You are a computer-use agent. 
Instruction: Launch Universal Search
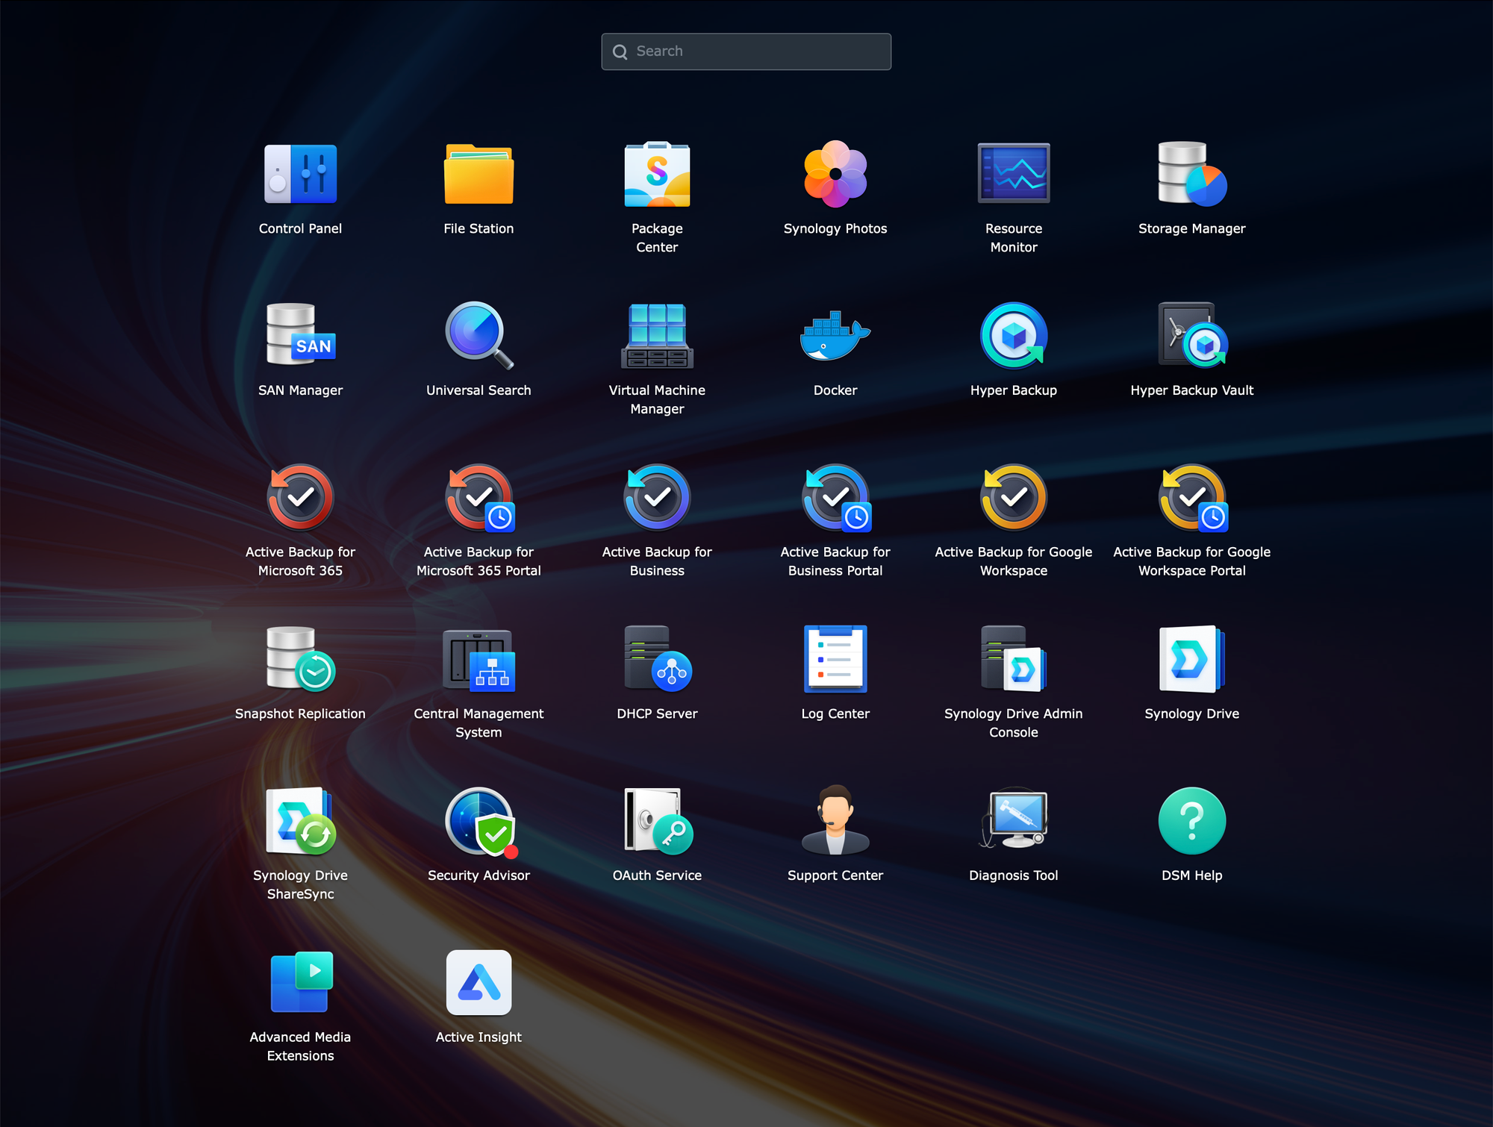pos(479,335)
